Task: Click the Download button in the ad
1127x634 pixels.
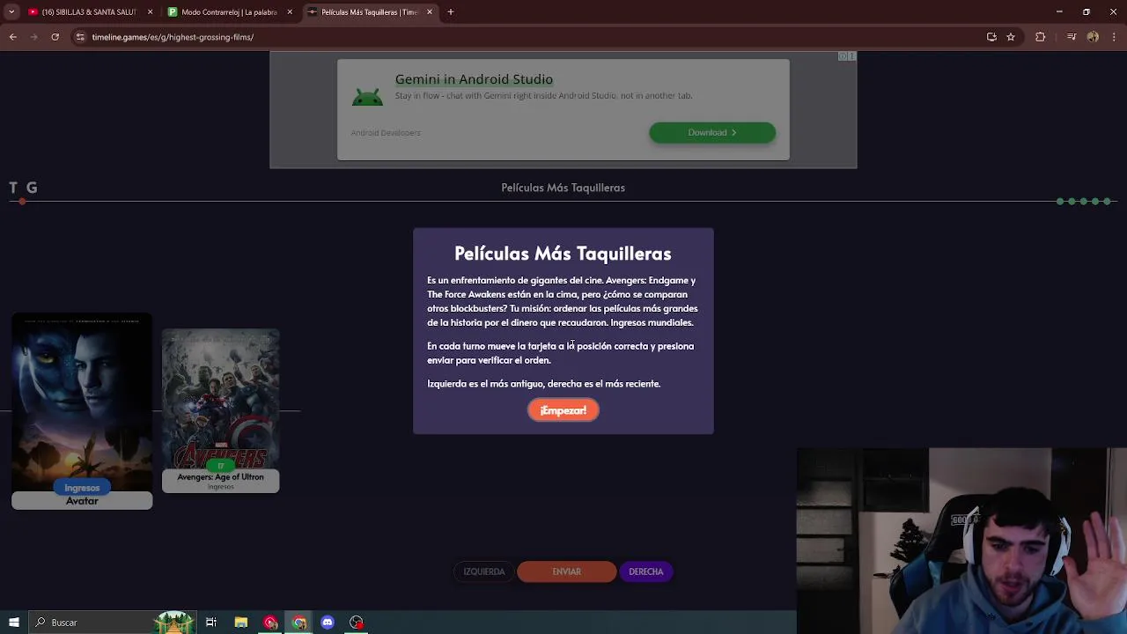Action: [712, 132]
